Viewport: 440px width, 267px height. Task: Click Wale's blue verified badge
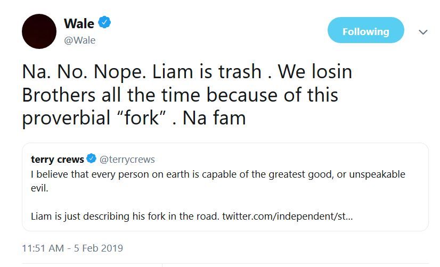pos(105,23)
